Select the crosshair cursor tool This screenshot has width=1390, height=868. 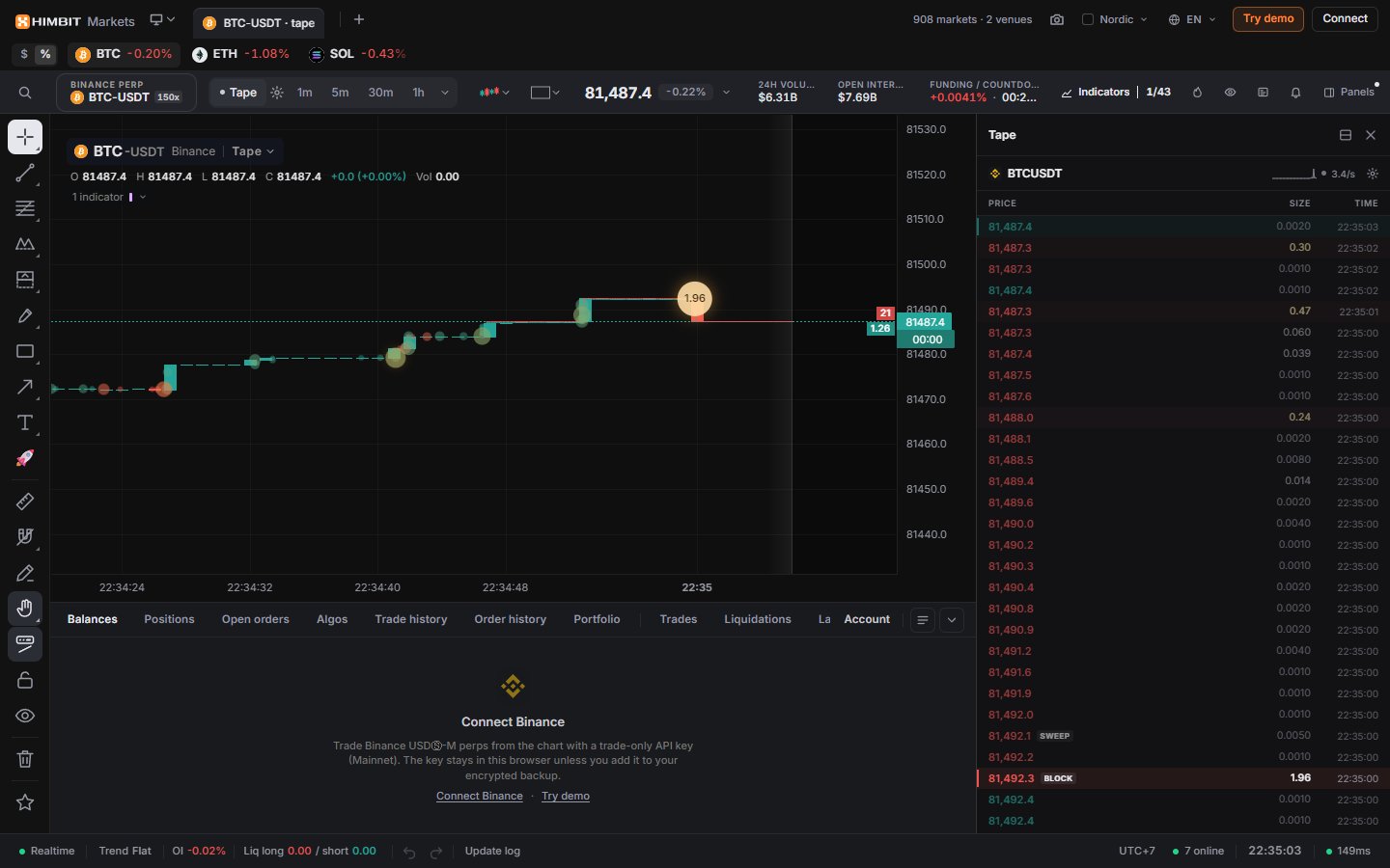pyautogui.click(x=25, y=137)
